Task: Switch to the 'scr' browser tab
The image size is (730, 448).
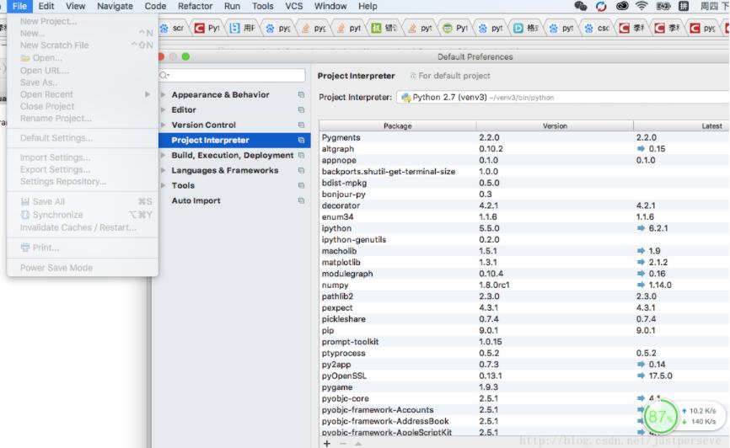Action: 172,28
